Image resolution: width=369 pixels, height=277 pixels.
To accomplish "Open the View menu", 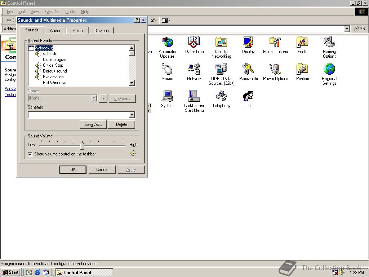I will (35, 12).
